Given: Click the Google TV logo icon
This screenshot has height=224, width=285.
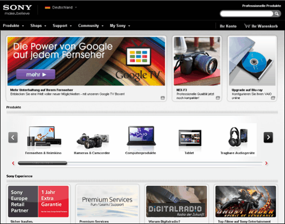Looking at the screenshot, I should click(x=138, y=53).
